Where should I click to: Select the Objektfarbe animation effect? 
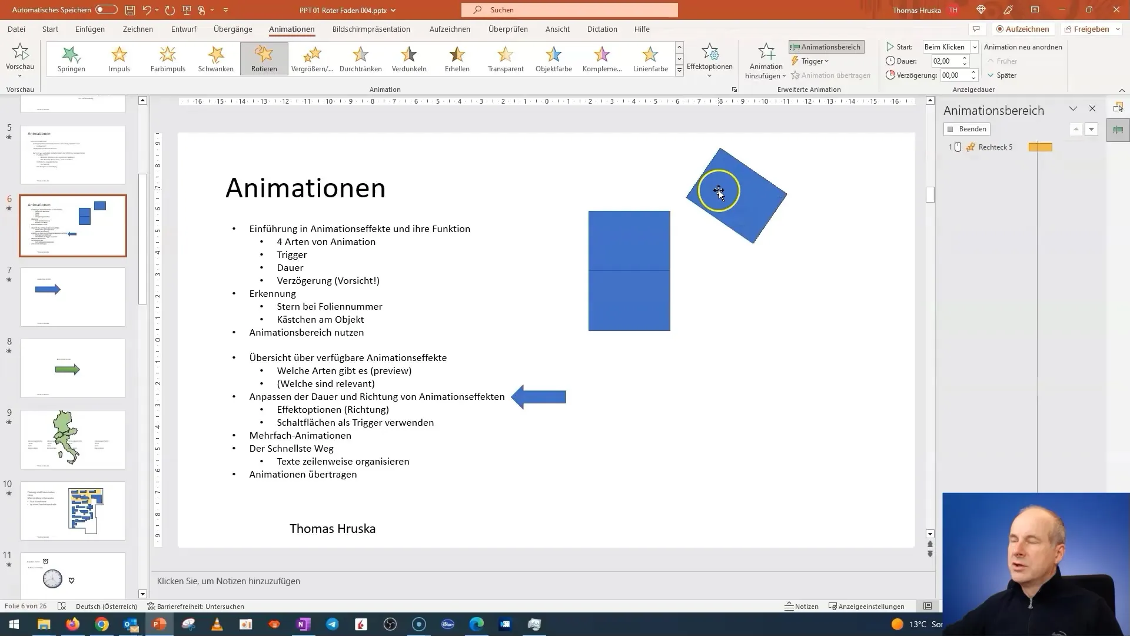point(554,58)
